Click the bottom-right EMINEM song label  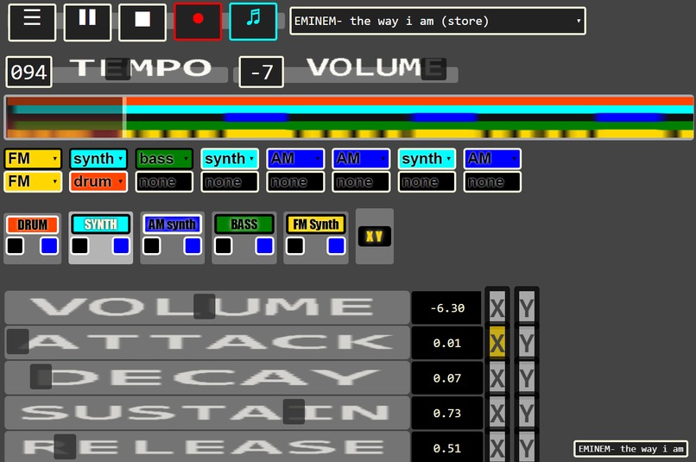pyautogui.click(x=630, y=449)
